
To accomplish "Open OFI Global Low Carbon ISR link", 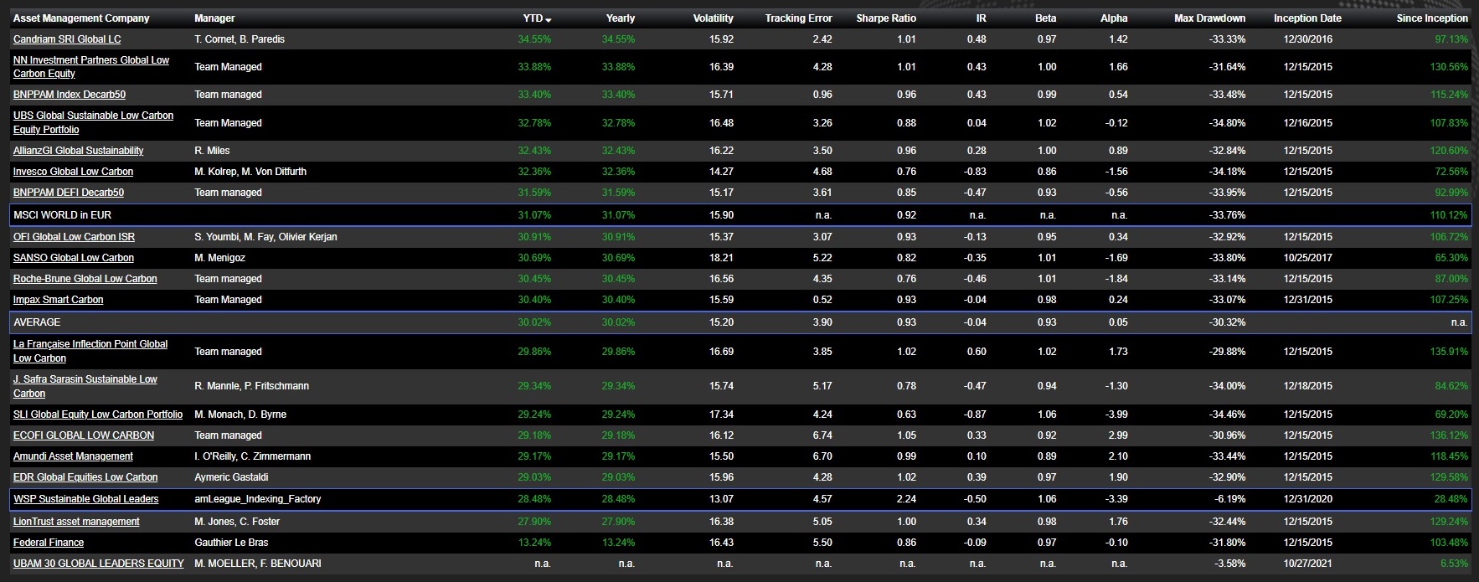I will tap(75, 237).
